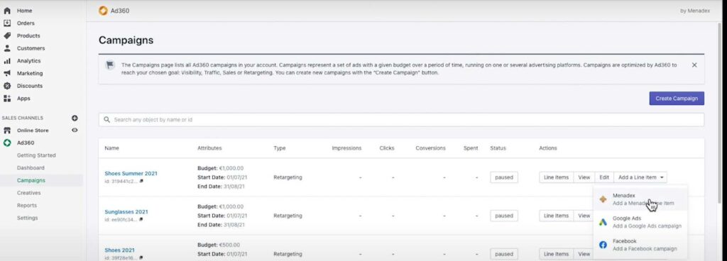Image resolution: width=727 pixels, height=261 pixels.
Task: Click the Status column header
Action: point(498,148)
